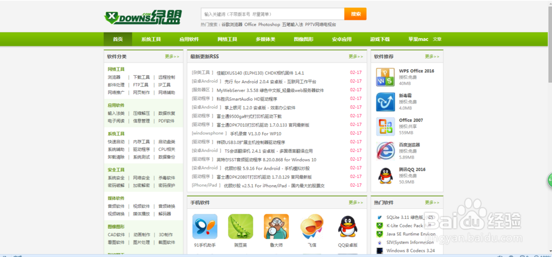Image resolution: width=552 pixels, height=257 pixels.
Task: Click icon beside Windows 8 Codecs
Action: coord(380,251)
